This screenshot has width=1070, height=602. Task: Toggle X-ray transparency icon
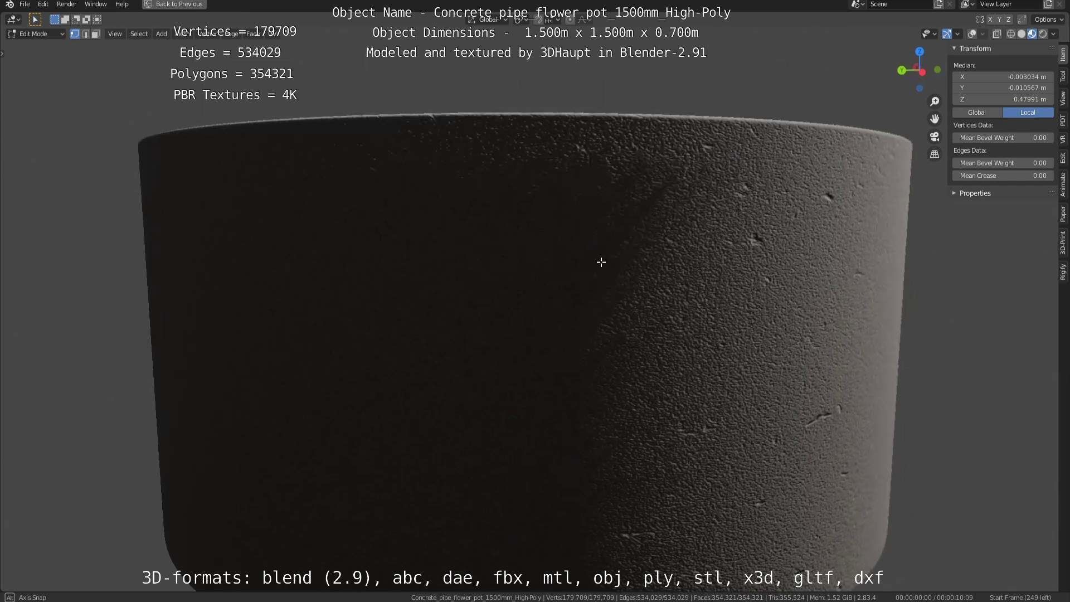[x=997, y=34]
